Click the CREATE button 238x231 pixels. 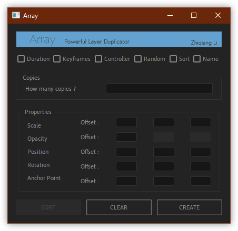pos(190,207)
